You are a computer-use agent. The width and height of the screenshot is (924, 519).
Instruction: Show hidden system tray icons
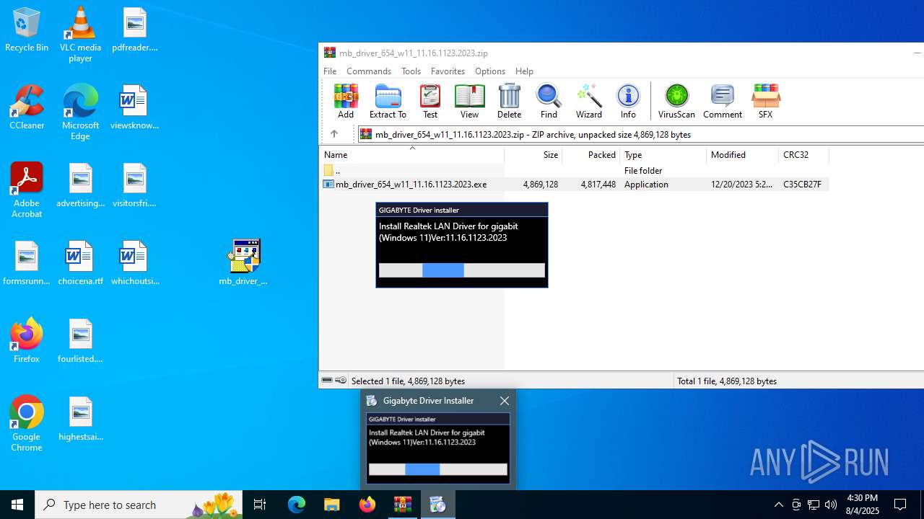pyautogui.click(x=779, y=505)
